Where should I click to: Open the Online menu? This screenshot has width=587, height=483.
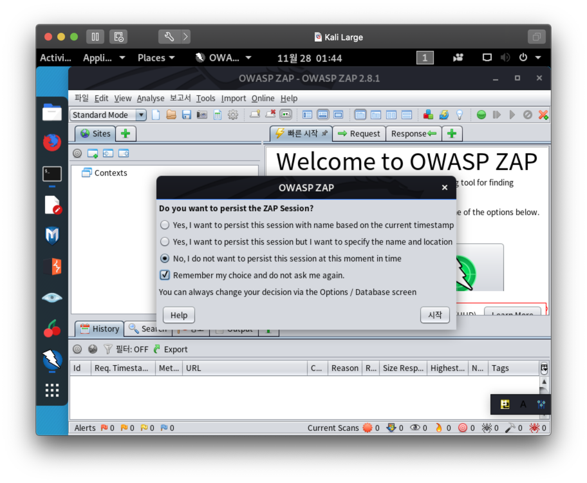(x=263, y=98)
